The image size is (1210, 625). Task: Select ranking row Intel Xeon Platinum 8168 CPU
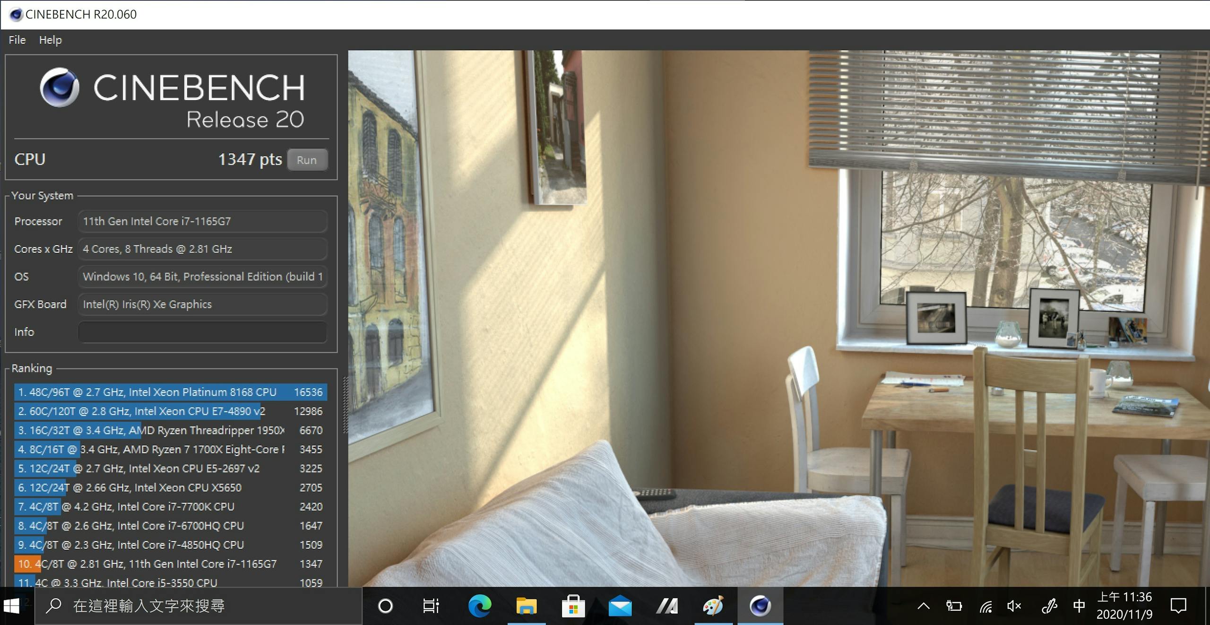click(x=170, y=392)
